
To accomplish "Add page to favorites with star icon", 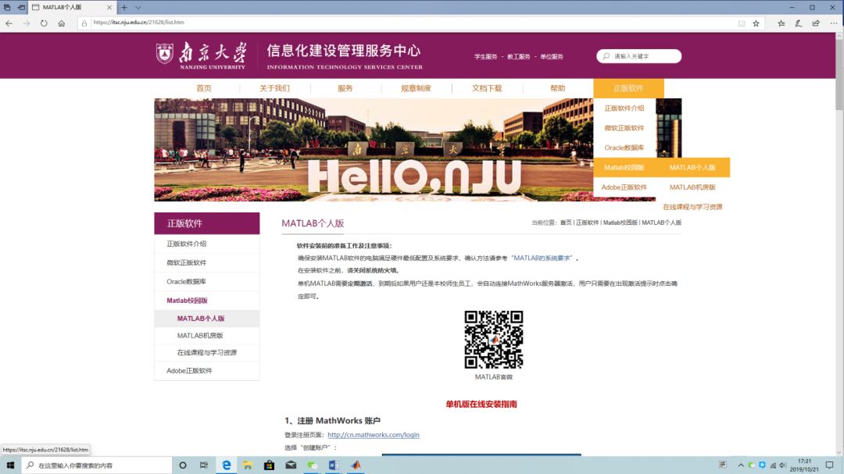I will [x=756, y=23].
